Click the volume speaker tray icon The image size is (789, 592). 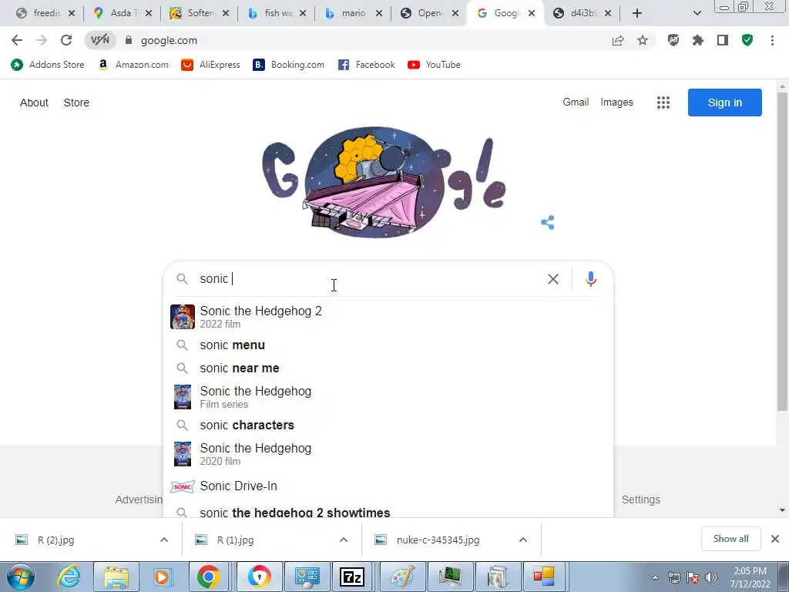(x=710, y=577)
